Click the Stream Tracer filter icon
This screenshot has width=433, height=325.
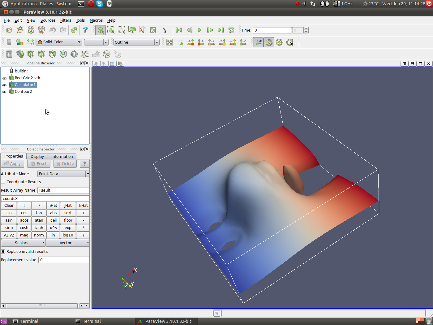(x=85, y=54)
